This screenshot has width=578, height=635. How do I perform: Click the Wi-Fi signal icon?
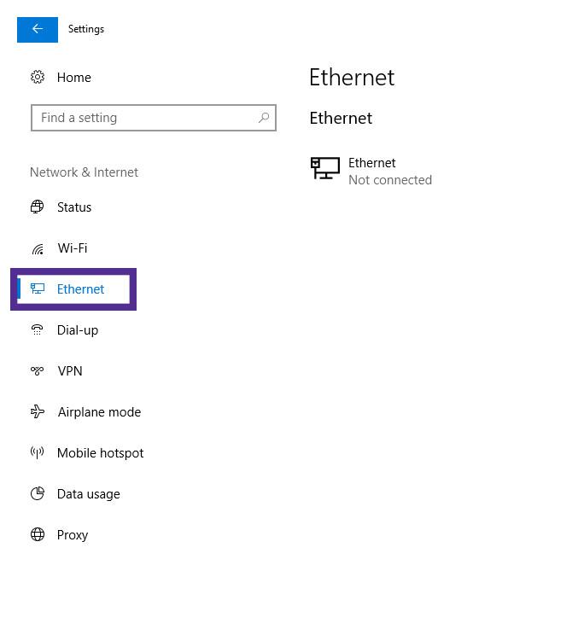tap(38, 248)
